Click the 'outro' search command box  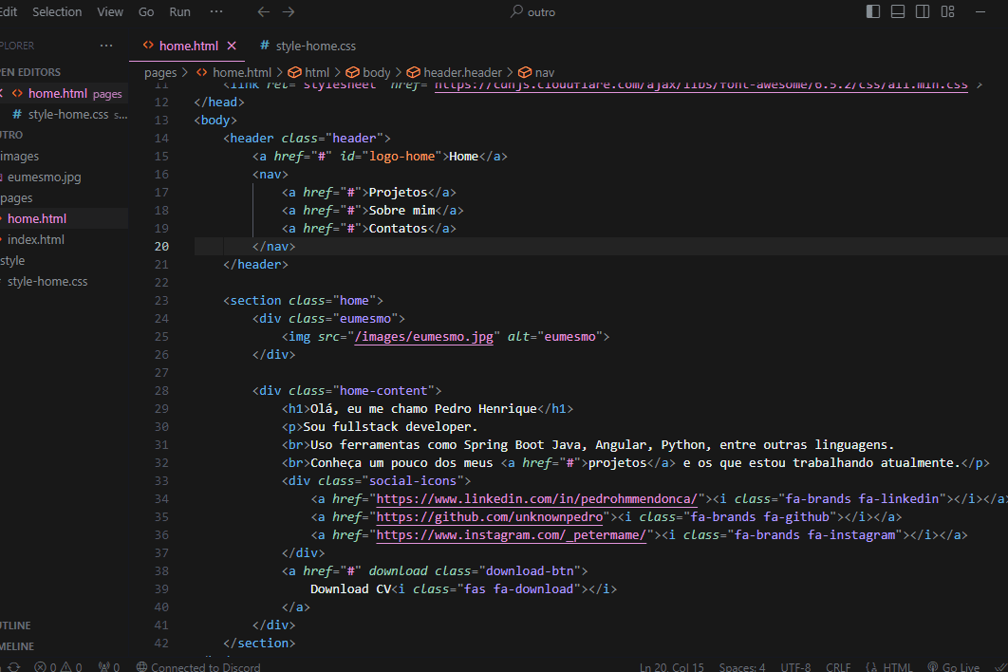click(532, 11)
